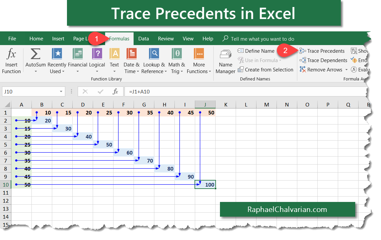Viewport: 381px width, 240px height.
Task: Click the AutoSum sigma icon
Action: click(x=35, y=54)
